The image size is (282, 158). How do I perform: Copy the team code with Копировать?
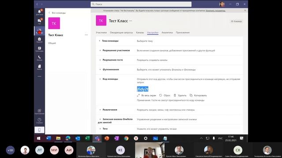pos(198,95)
